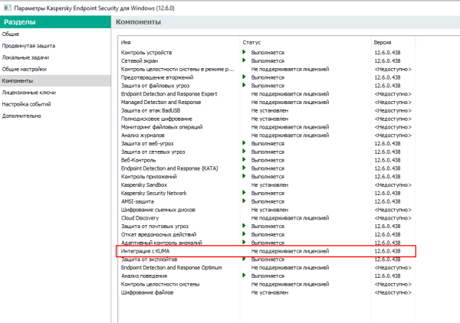The height and width of the screenshot is (323, 460).
Task: Click green running icon for Контроль устройств
Action: pyautogui.click(x=244, y=52)
